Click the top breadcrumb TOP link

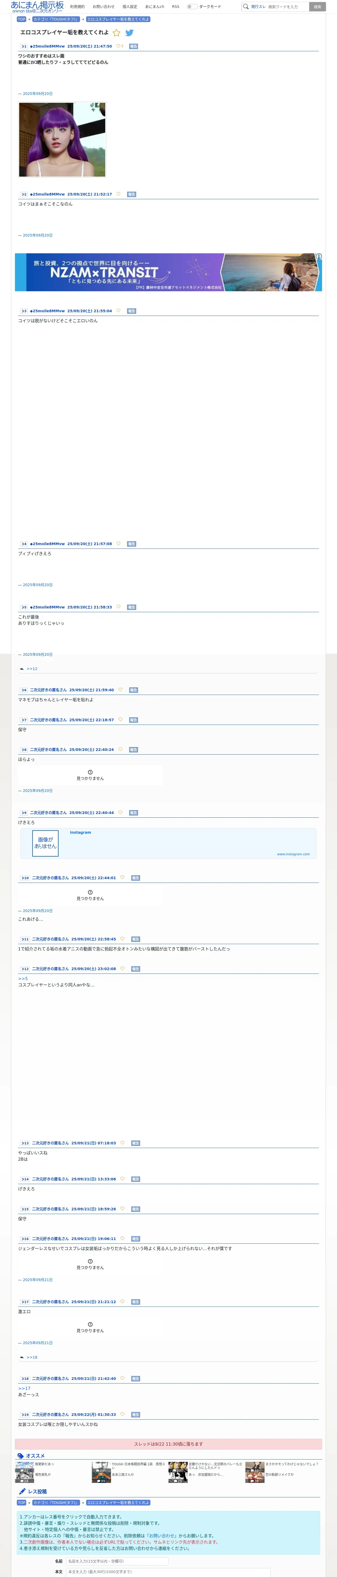[22, 19]
